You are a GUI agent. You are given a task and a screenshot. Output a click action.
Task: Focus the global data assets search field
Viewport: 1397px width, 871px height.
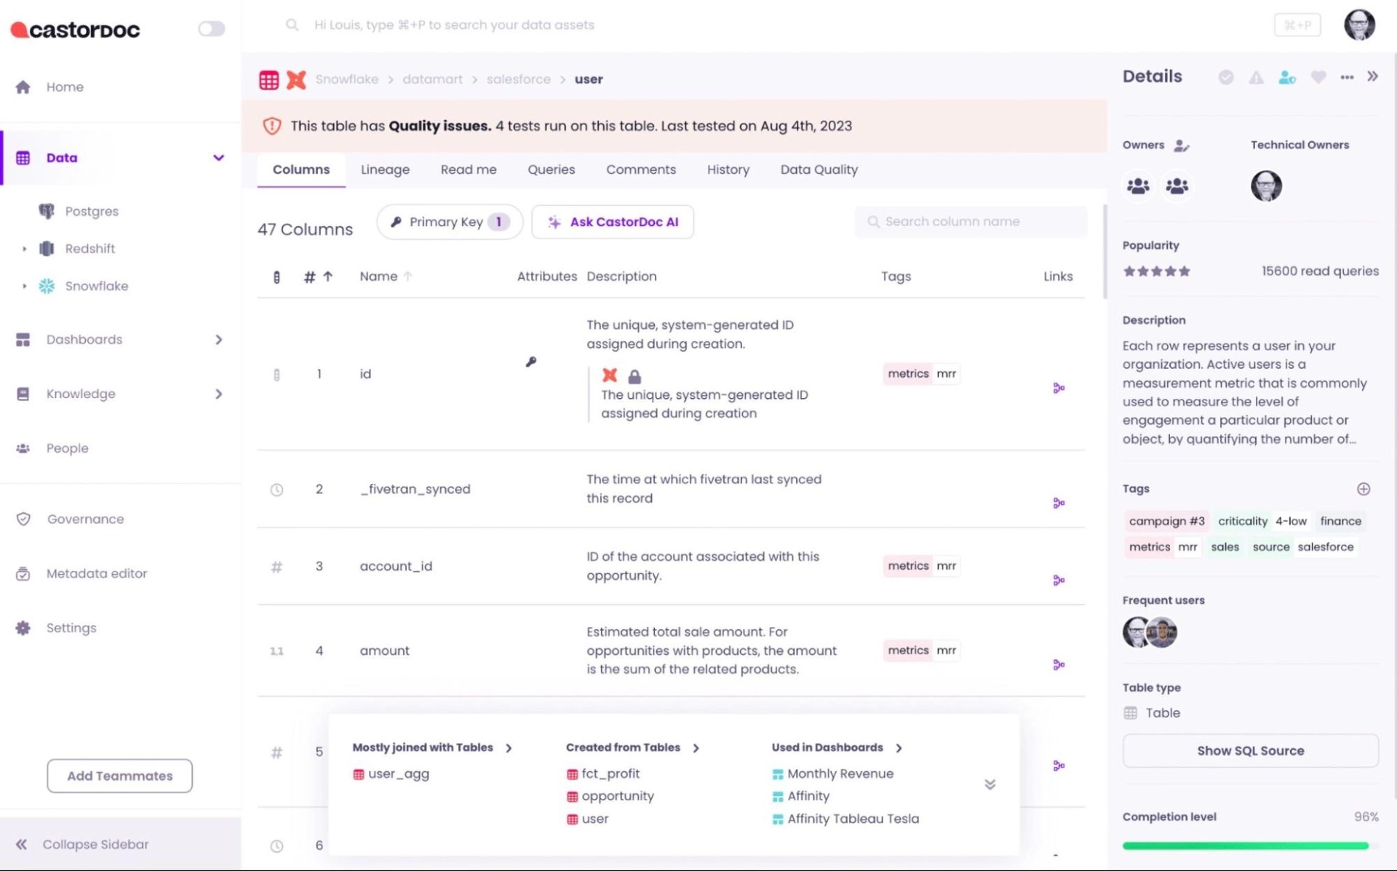(x=454, y=25)
